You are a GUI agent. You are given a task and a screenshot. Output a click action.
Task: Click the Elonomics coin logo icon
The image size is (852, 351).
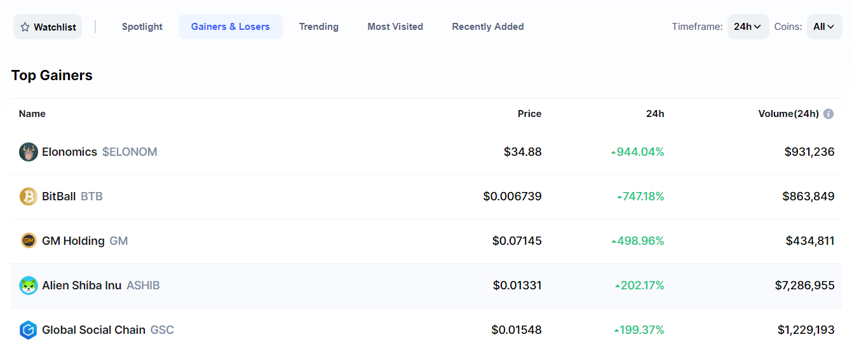[x=29, y=152]
